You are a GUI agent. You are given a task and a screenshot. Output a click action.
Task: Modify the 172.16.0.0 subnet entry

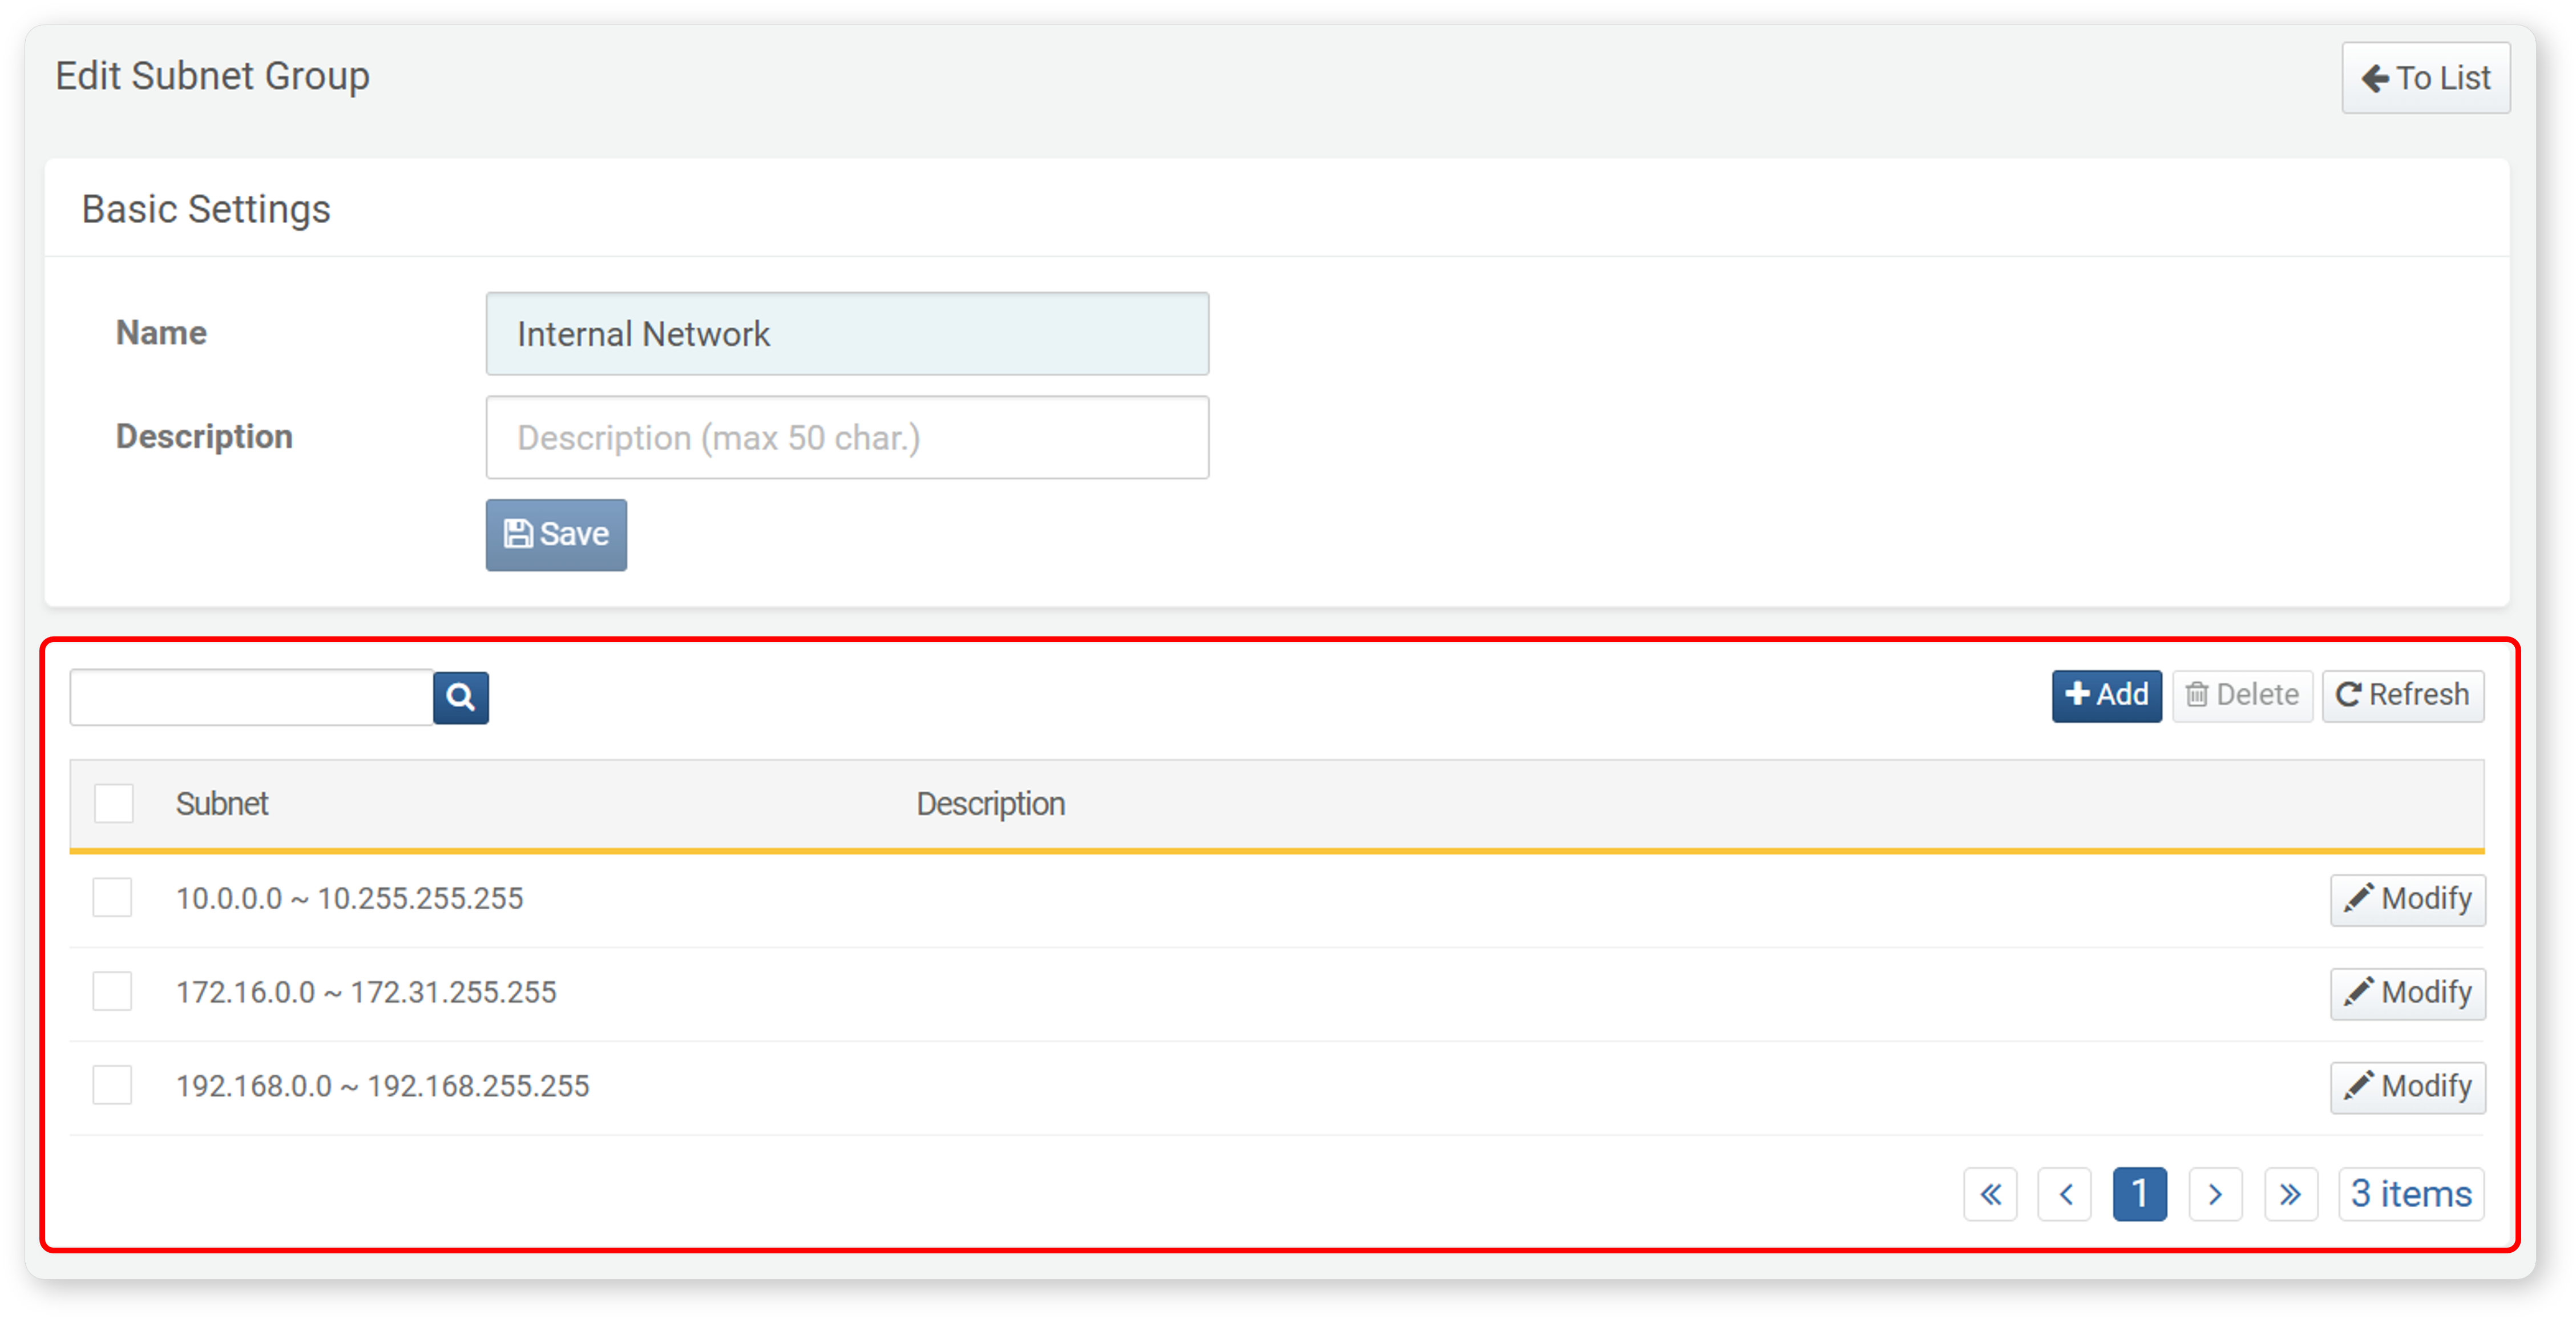coord(2407,993)
